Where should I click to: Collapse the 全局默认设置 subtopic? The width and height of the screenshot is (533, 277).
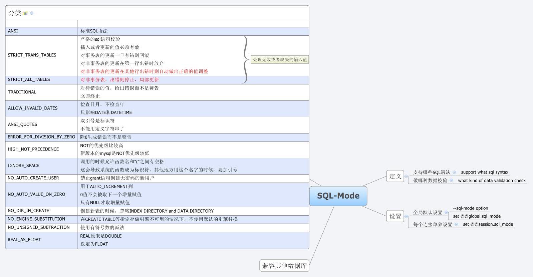pos(446,212)
